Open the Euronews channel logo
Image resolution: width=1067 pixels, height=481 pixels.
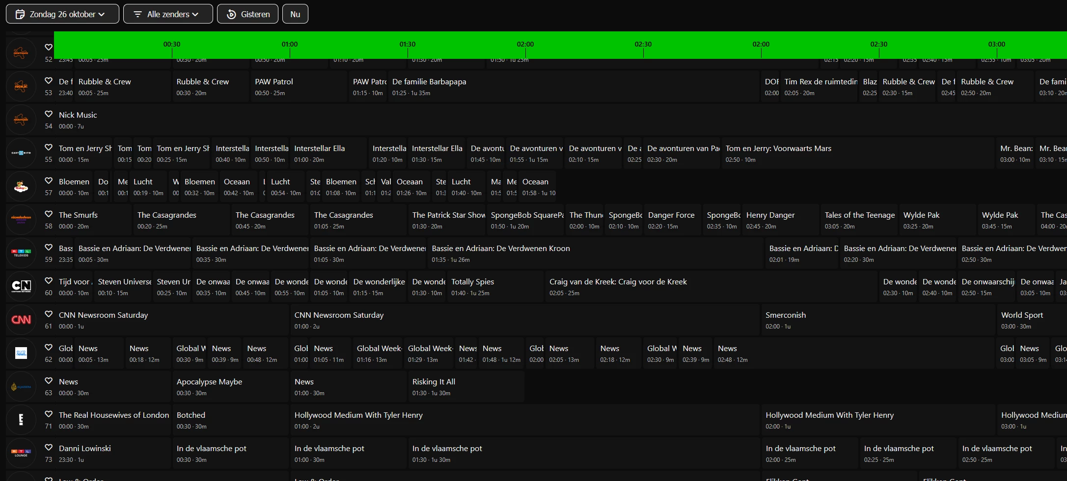[21, 353]
